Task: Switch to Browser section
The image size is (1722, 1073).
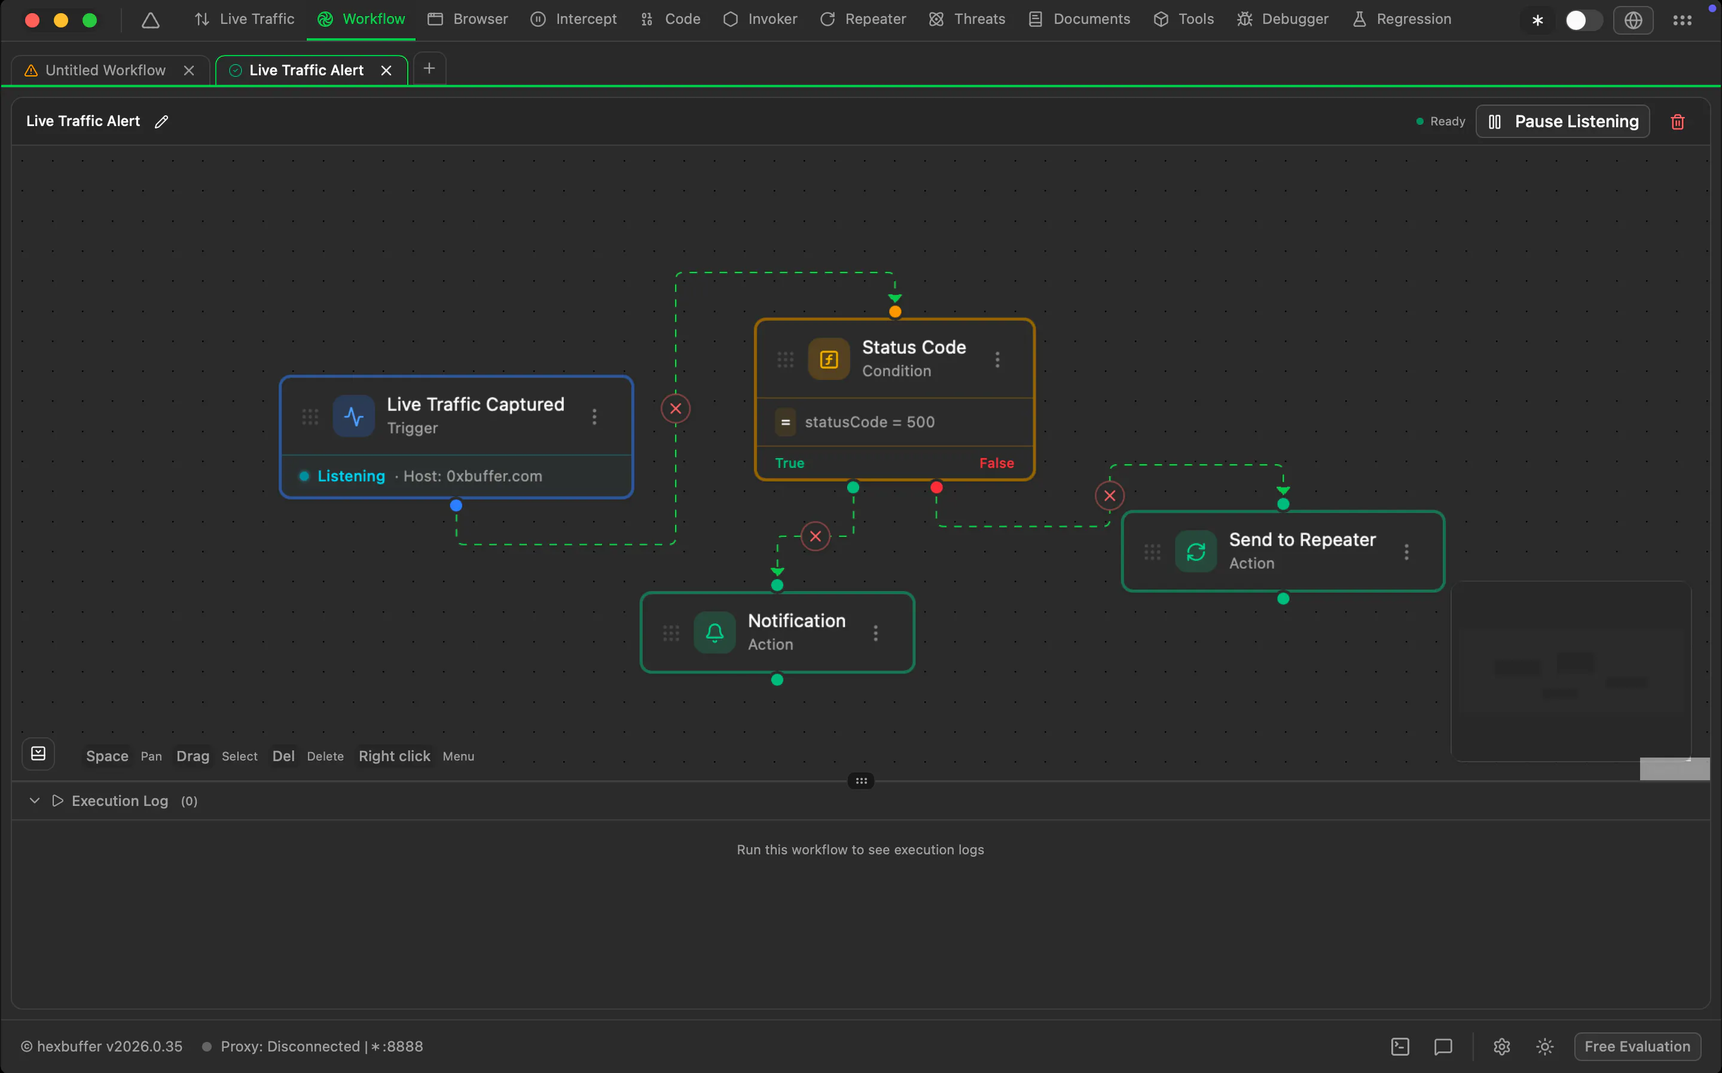Action: (x=467, y=19)
